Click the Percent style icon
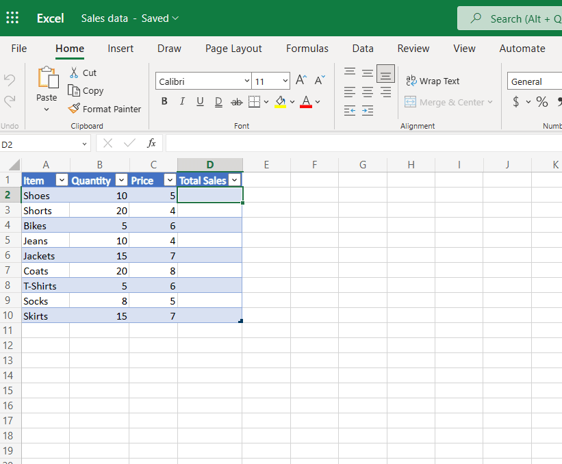This screenshot has width=562, height=464. coord(543,101)
